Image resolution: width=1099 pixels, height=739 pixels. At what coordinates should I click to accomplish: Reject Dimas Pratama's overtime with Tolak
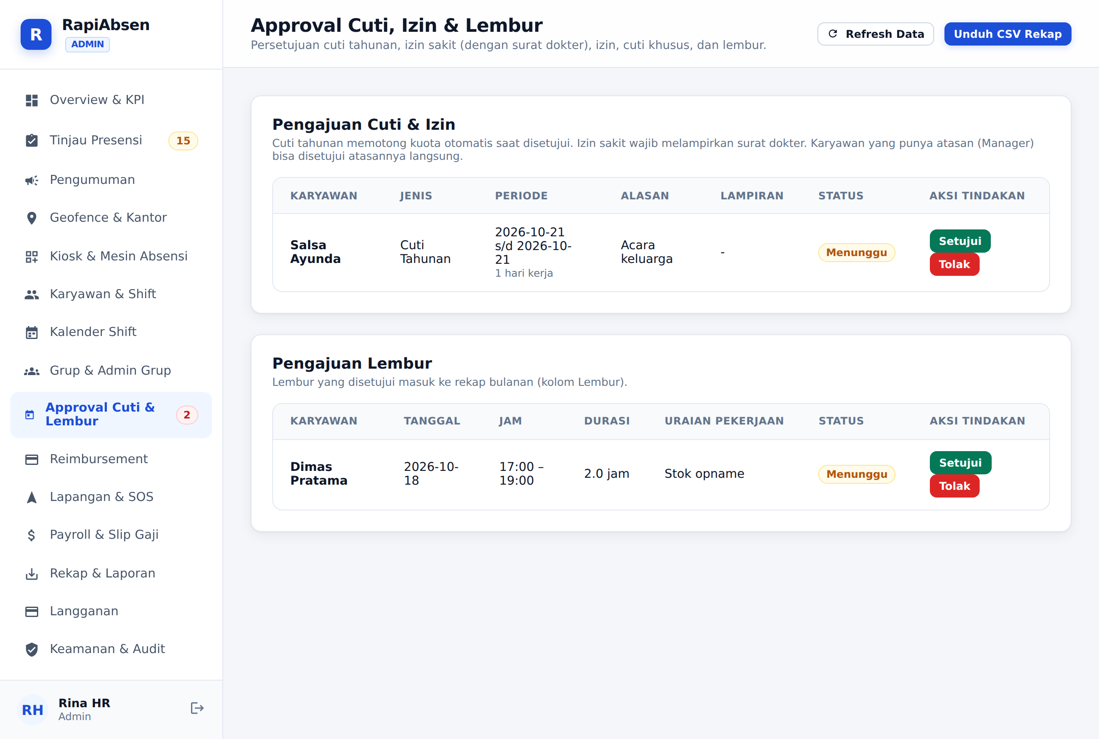[954, 486]
